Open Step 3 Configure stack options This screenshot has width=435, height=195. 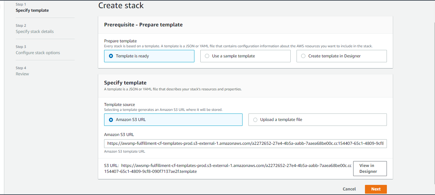pos(38,53)
